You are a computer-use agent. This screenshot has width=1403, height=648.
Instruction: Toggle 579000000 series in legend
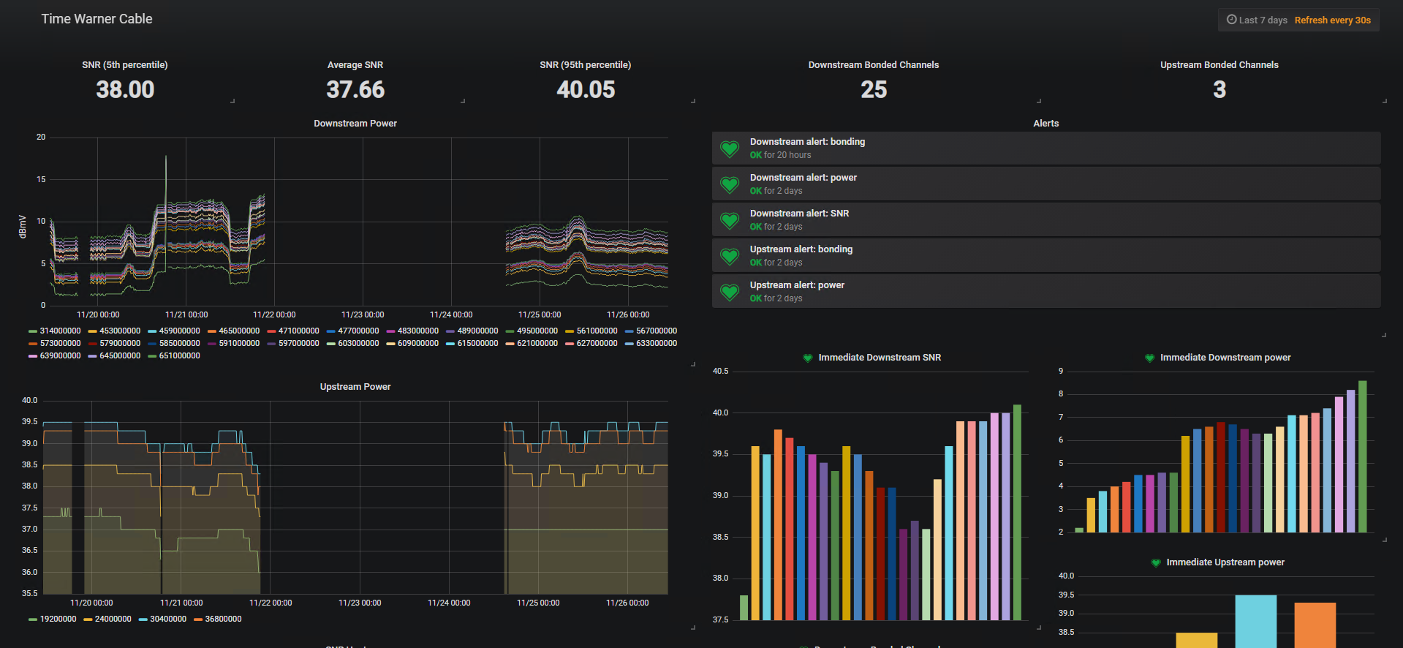(120, 344)
